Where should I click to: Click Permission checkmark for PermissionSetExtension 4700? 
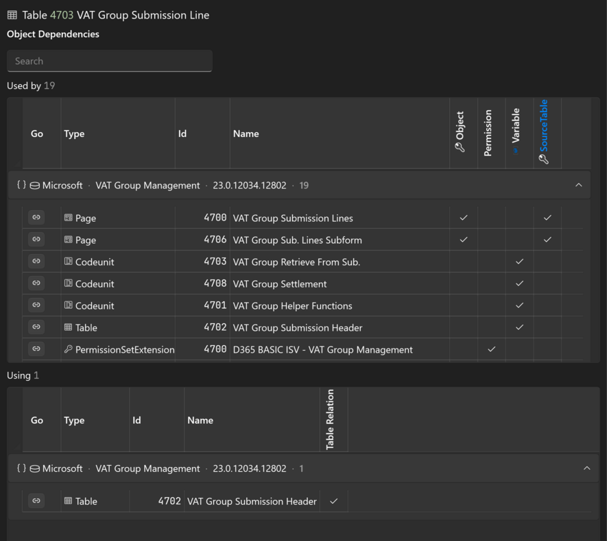tap(491, 349)
